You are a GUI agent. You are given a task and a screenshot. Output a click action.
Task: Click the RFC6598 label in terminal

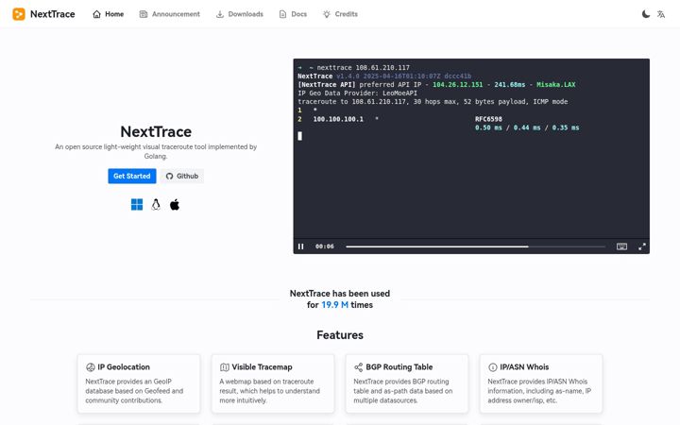488,119
